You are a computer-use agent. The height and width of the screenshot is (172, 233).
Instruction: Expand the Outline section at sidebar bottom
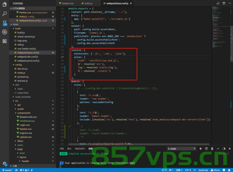pyautogui.click(x=33, y=166)
